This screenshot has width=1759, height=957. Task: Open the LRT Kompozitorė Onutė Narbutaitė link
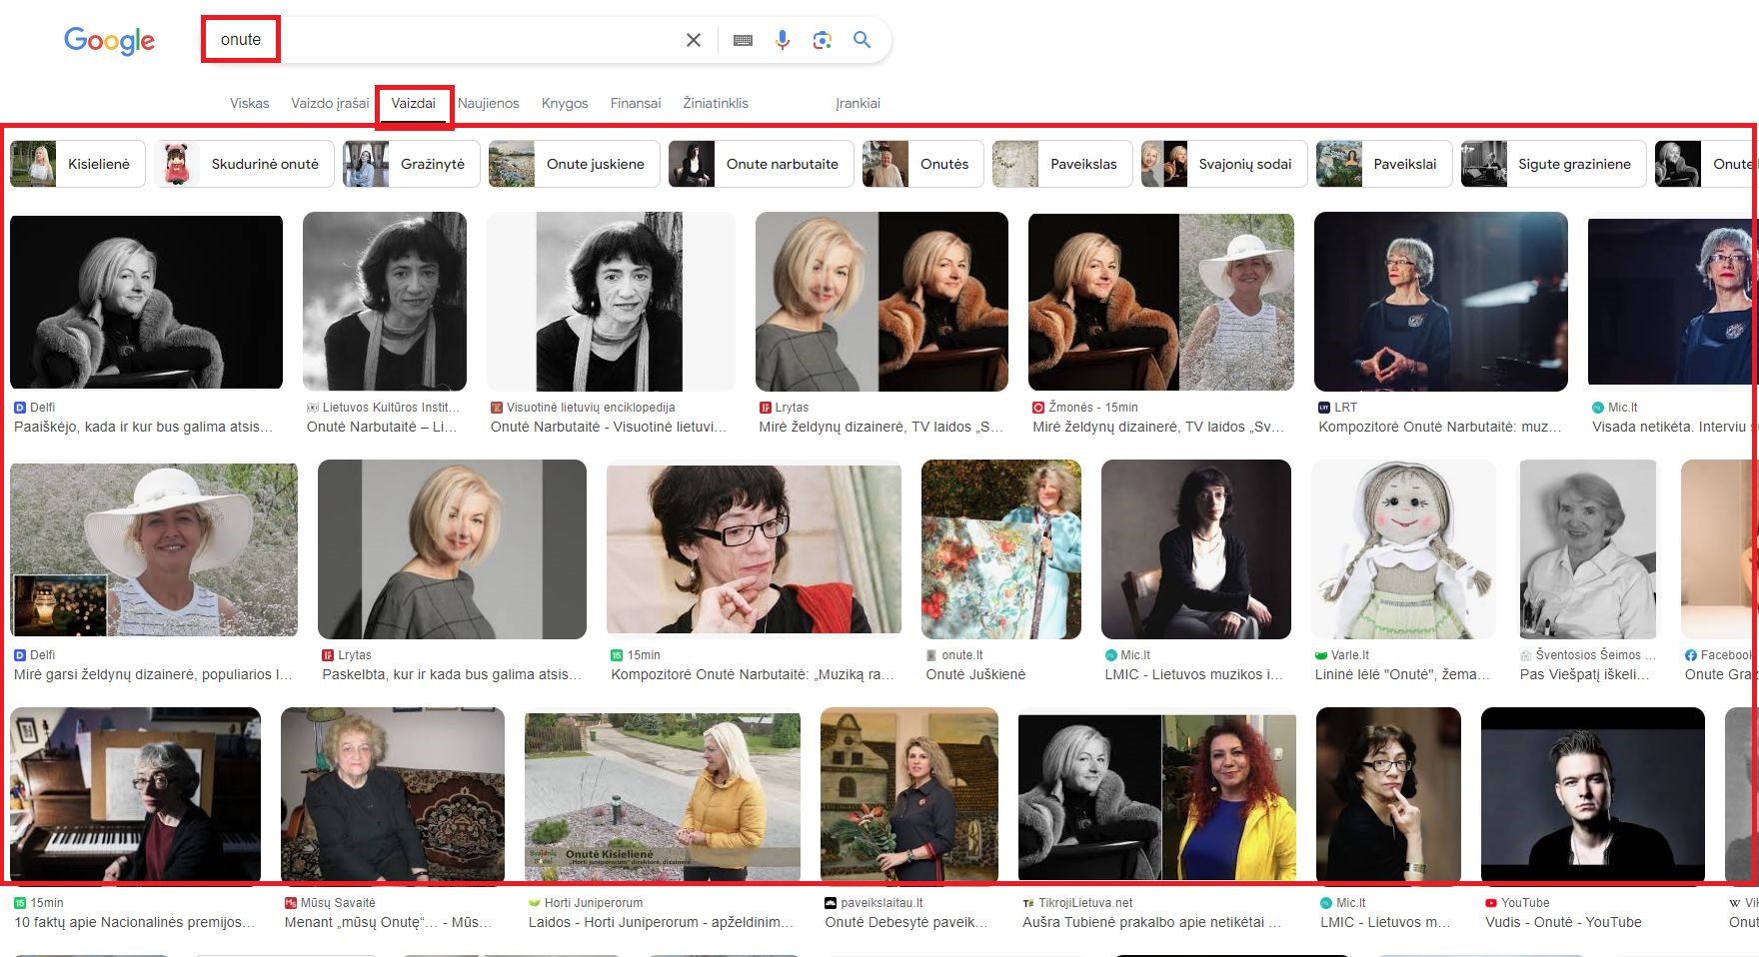[x=1439, y=427]
